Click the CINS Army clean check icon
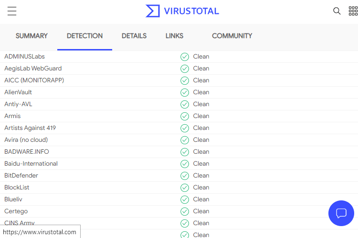The image size is (358, 238). (185, 223)
